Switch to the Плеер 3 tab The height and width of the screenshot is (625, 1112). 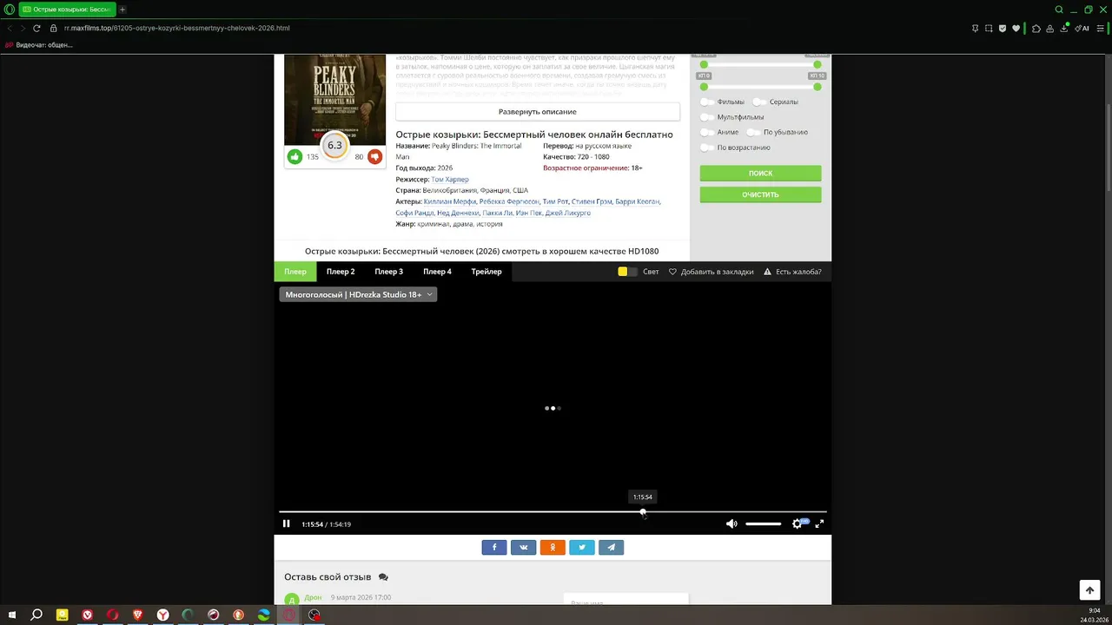point(389,272)
